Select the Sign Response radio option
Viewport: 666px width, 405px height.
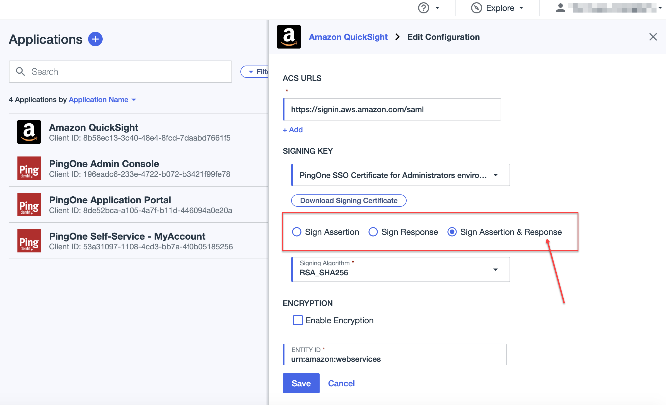pos(373,232)
